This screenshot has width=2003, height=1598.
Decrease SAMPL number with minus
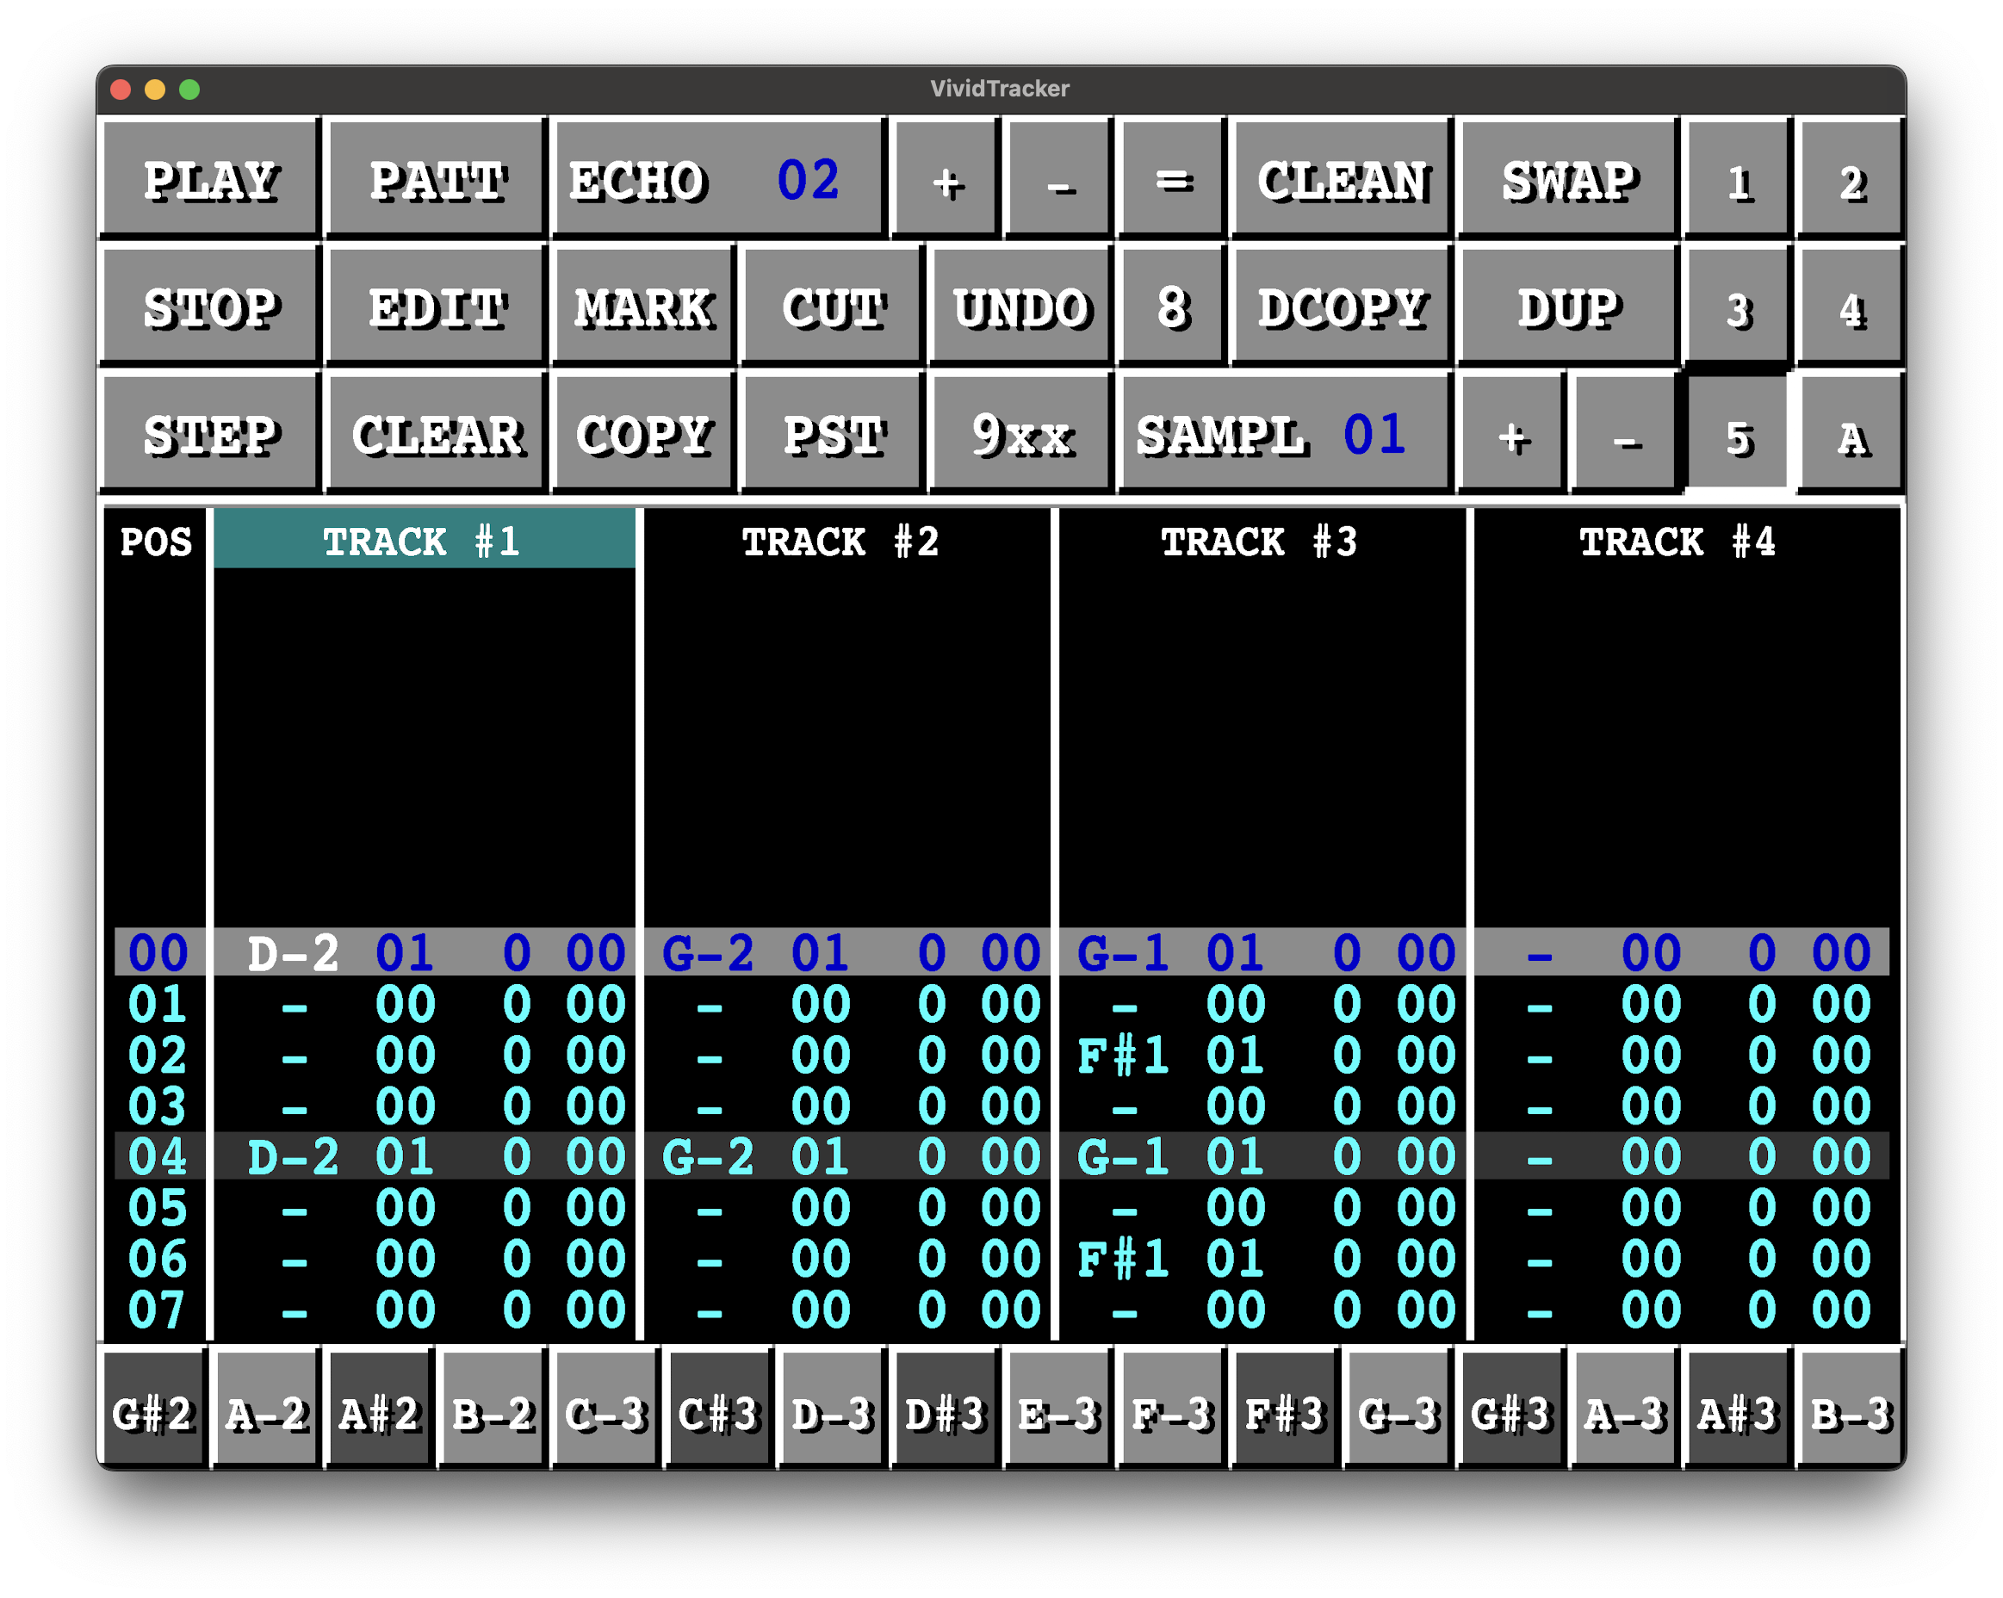(x=1626, y=434)
